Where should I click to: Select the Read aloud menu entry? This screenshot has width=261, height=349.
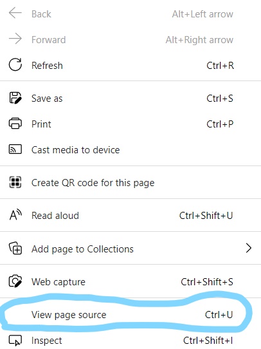[x=130, y=215]
